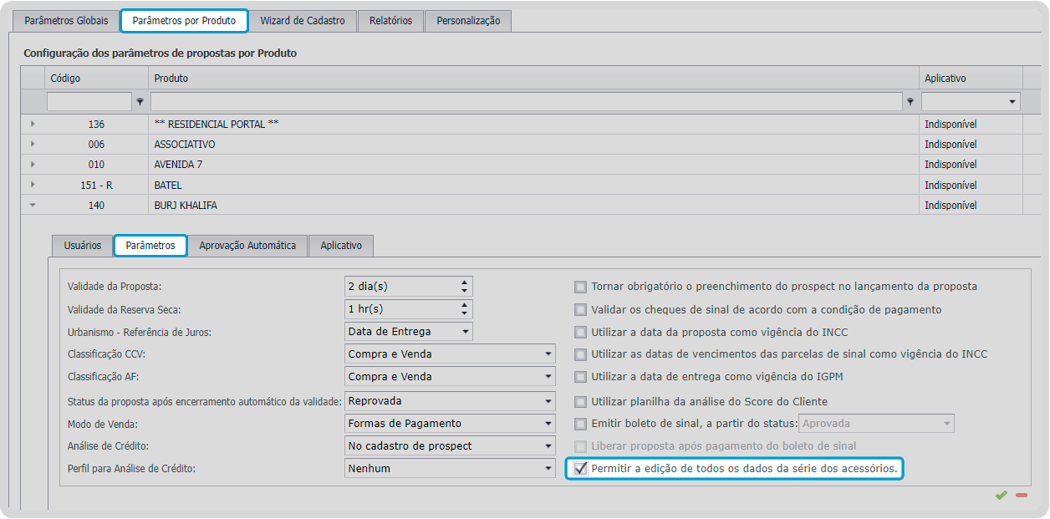Enable 'Utilizar planilha da análise do Score do Cliente'
1050x519 pixels.
pos(580,402)
